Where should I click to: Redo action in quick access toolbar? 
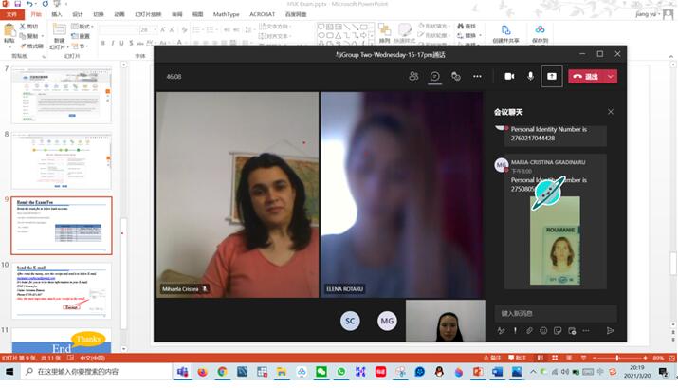tap(45, 4)
